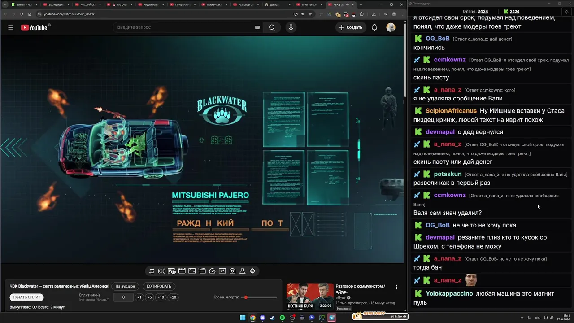
Task: Start voice search with the microphone
Action: click(x=291, y=27)
